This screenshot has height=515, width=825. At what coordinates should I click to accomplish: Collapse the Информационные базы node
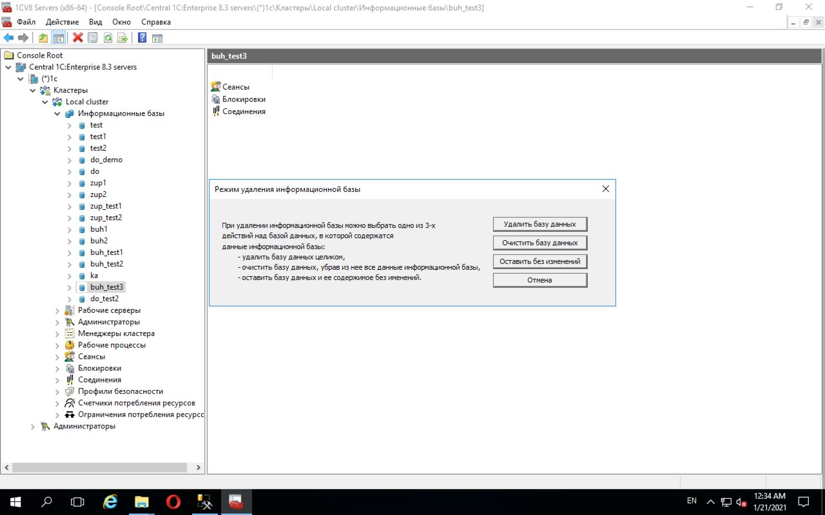pos(57,113)
